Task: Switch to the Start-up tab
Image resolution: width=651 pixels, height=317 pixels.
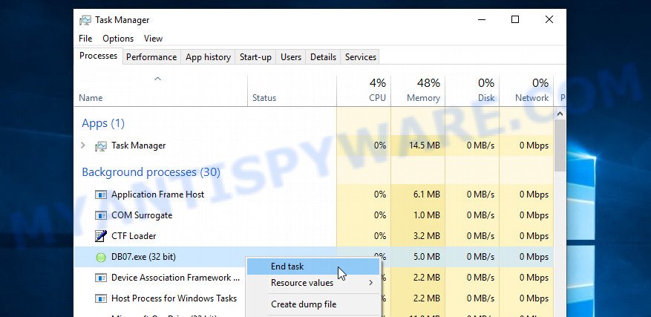Action: pyautogui.click(x=255, y=57)
